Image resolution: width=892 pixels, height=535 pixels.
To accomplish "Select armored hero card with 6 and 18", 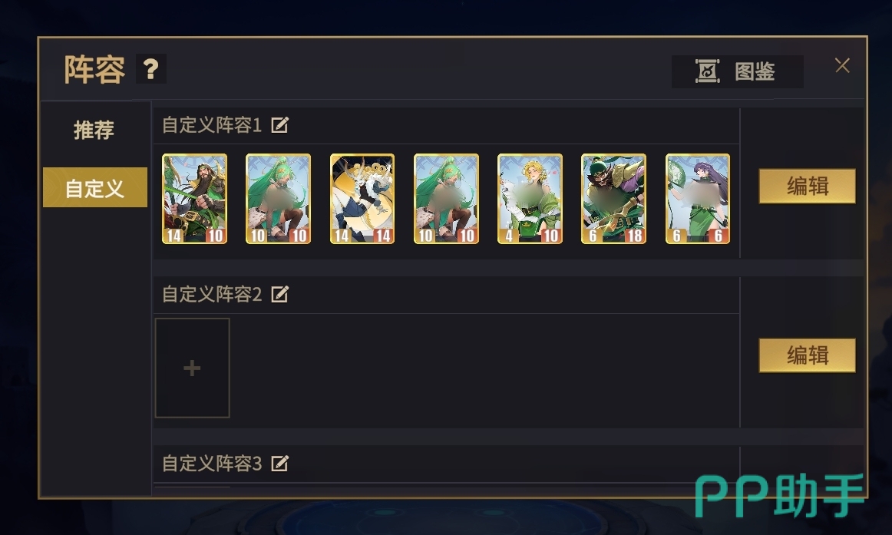I will pyautogui.click(x=614, y=199).
